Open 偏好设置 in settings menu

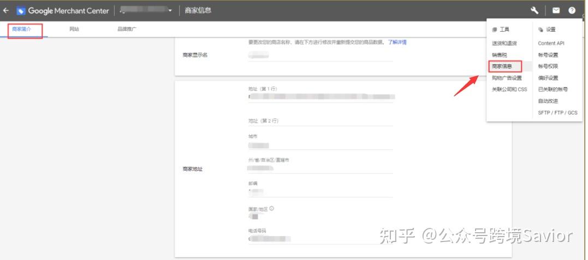(548, 78)
